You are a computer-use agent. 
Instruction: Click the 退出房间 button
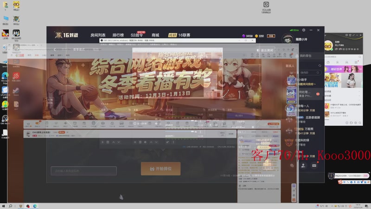pos(265,50)
